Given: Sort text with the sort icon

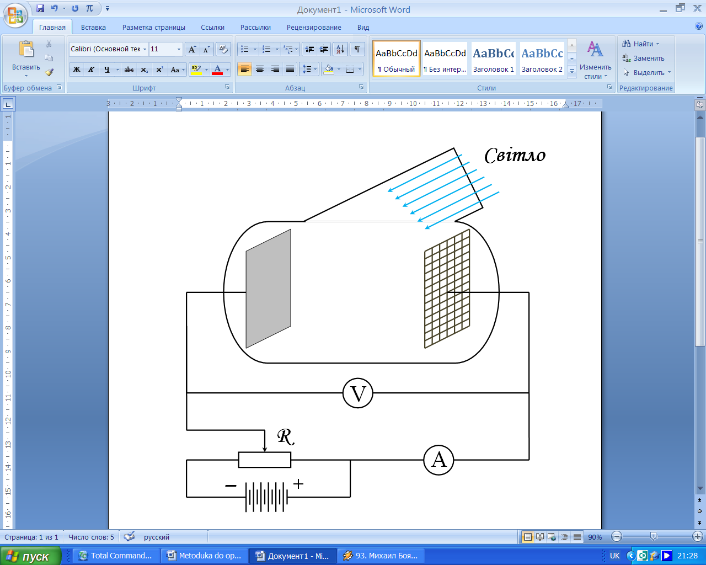Looking at the screenshot, I should click(340, 49).
